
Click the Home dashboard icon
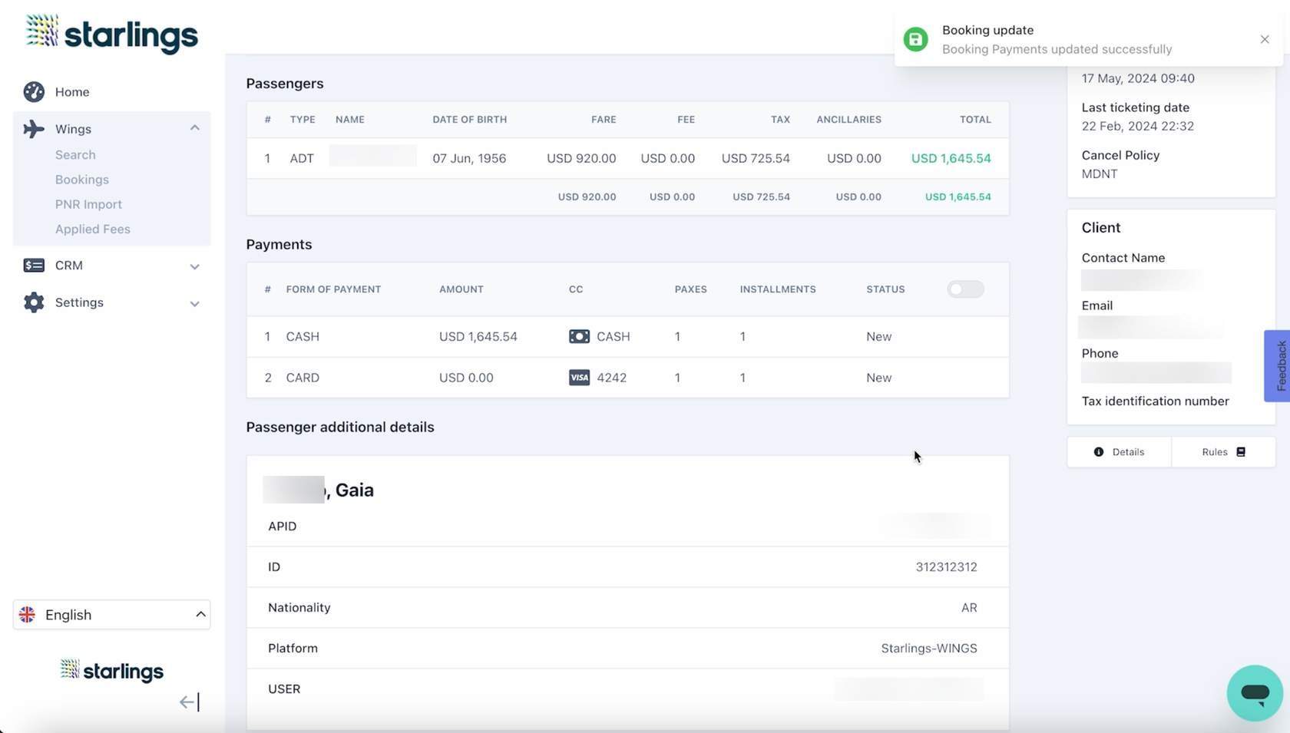tap(34, 92)
